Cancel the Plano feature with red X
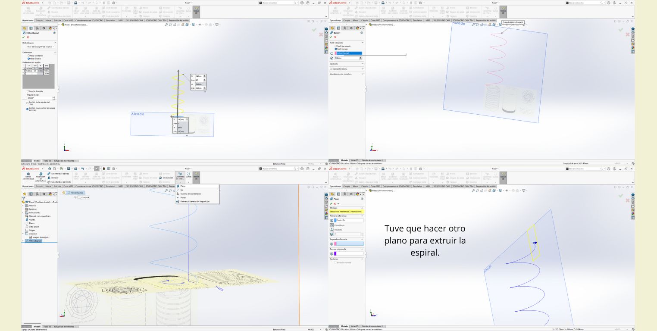 (x=335, y=204)
